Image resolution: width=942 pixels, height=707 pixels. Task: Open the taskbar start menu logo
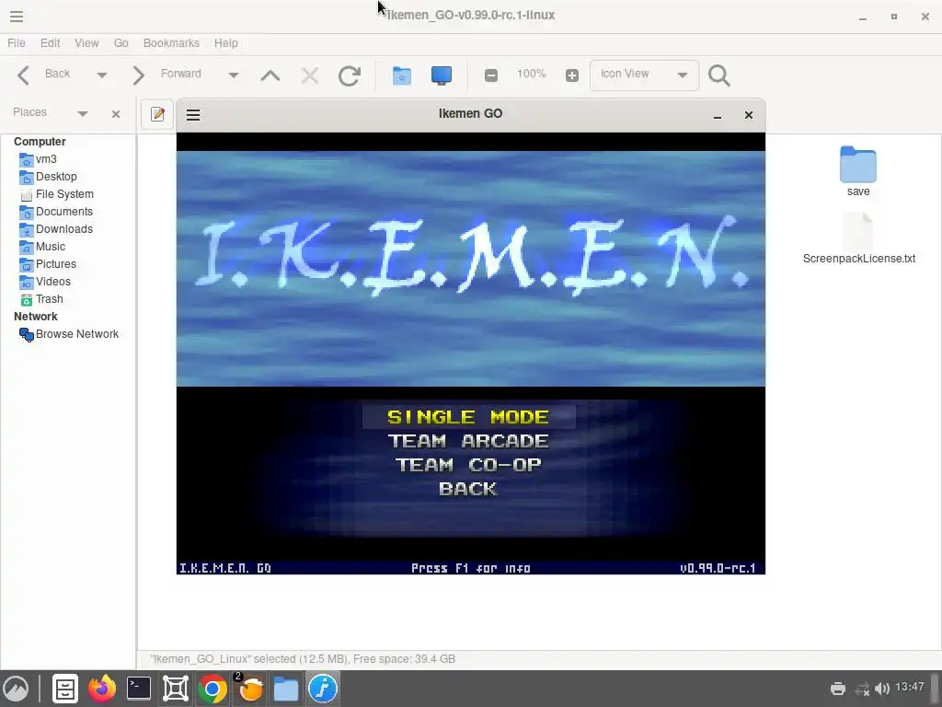point(17,689)
